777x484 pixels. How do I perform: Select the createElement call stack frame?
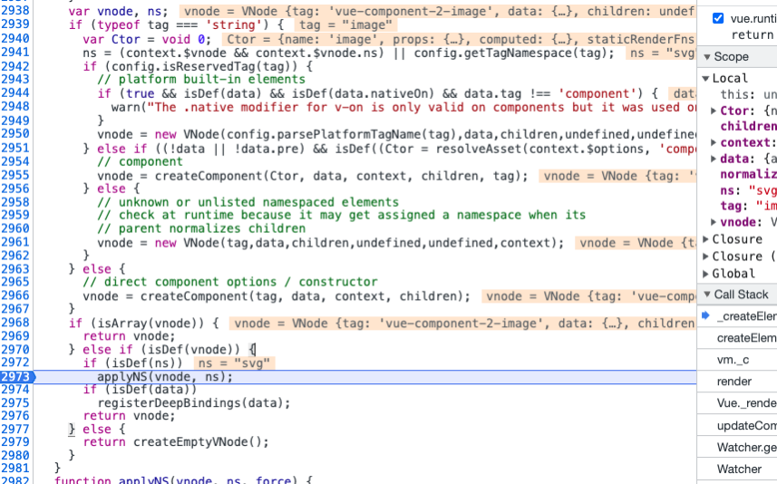coord(737,338)
